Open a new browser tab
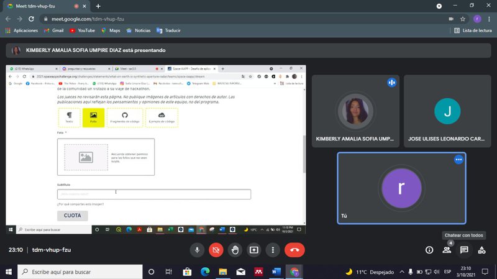Screen dimensions: 497x279 (98, 6)
